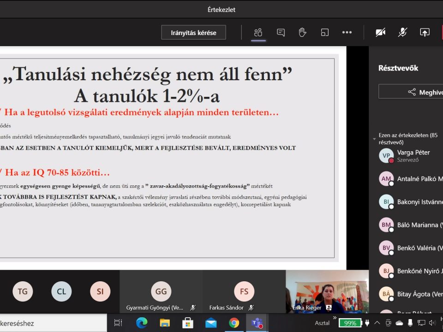The width and height of the screenshot is (443, 332).
Task: Show hidden system tray icons
Action: pyautogui.click(x=377, y=323)
